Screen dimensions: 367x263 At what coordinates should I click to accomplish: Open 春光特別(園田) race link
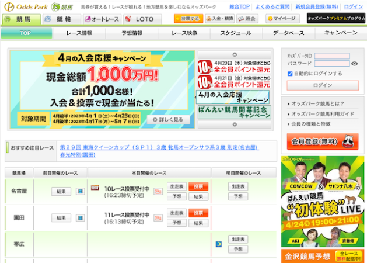pyautogui.click(x=78, y=155)
